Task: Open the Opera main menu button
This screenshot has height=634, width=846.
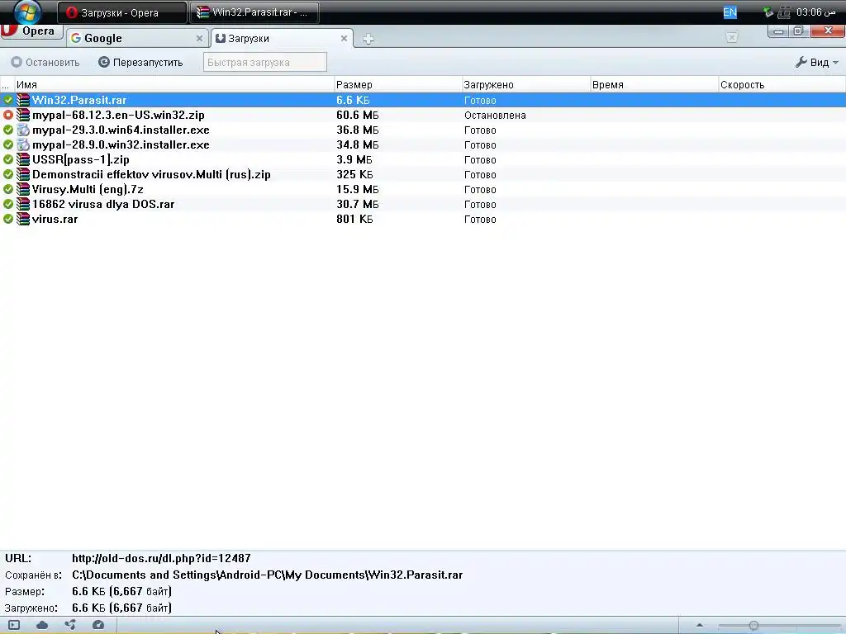Action: (x=31, y=31)
